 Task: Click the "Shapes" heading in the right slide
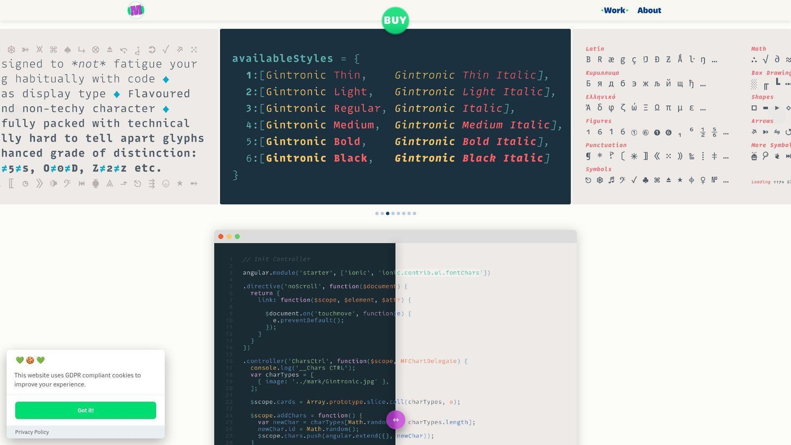coord(762,97)
